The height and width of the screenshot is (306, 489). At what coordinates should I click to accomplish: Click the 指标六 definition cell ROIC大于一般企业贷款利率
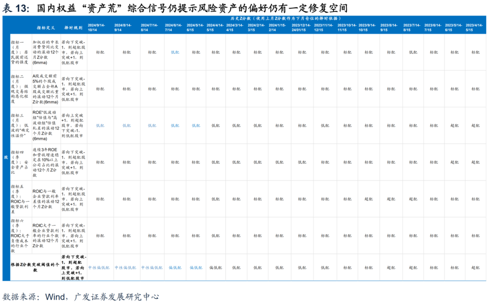click(x=46, y=235)
